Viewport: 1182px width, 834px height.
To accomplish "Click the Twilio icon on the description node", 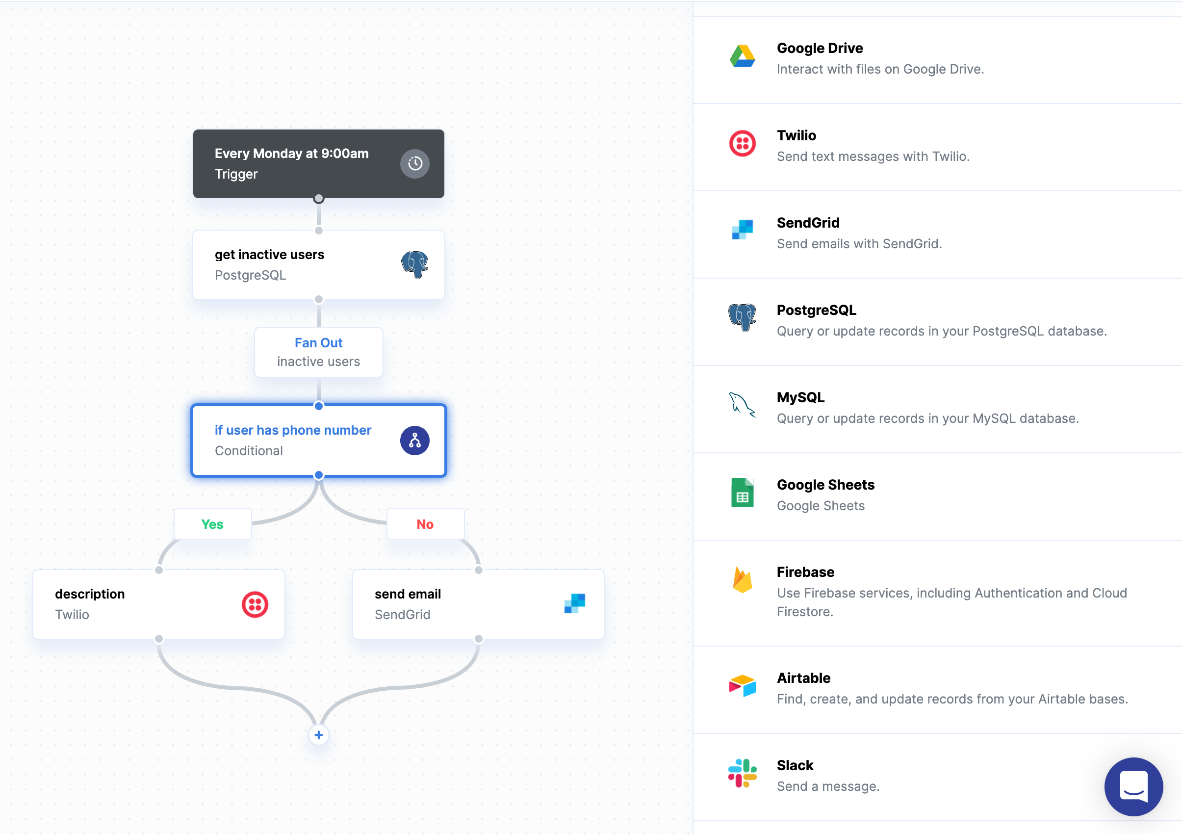I will coord(255,604).
